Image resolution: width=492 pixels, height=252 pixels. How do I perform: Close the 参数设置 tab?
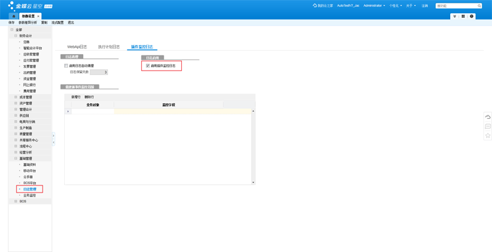39,16
